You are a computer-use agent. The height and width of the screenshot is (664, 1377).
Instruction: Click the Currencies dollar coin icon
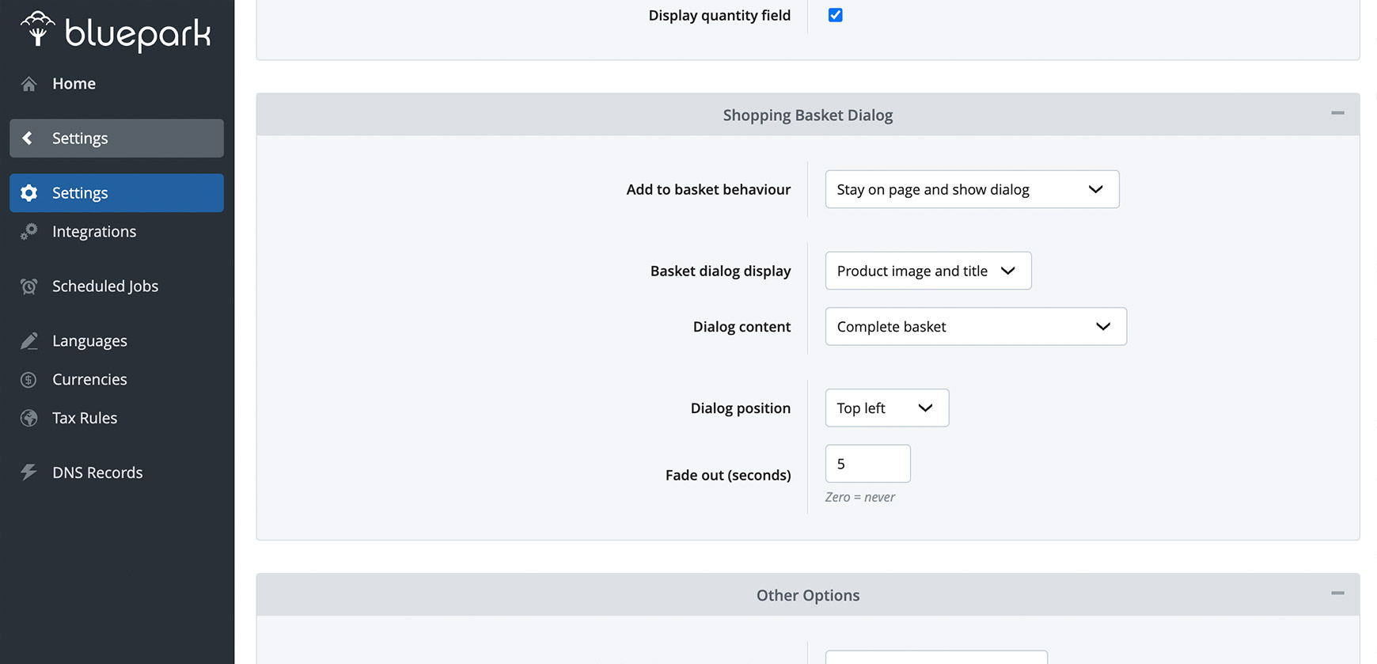coord(29,380)
